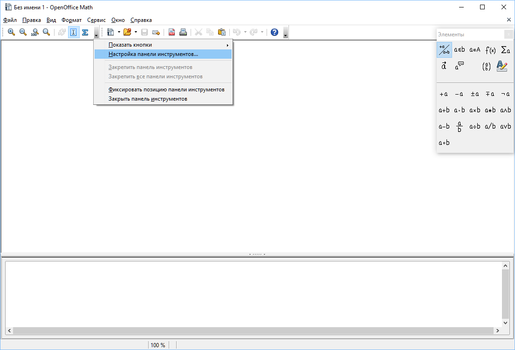Click the Save diskette icon

tap(144, 32)
